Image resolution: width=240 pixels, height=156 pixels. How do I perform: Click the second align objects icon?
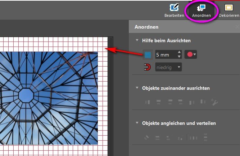158,102
